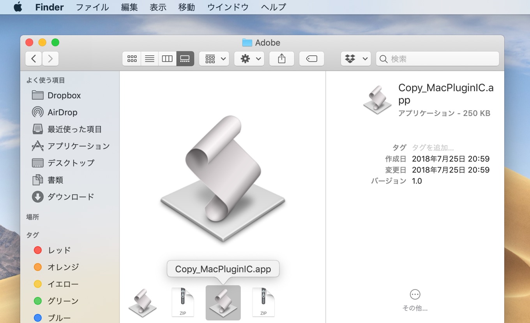Screen dimensions: 530x323
Task: Open the 表示 menu
Action: [x=158, y=7]
